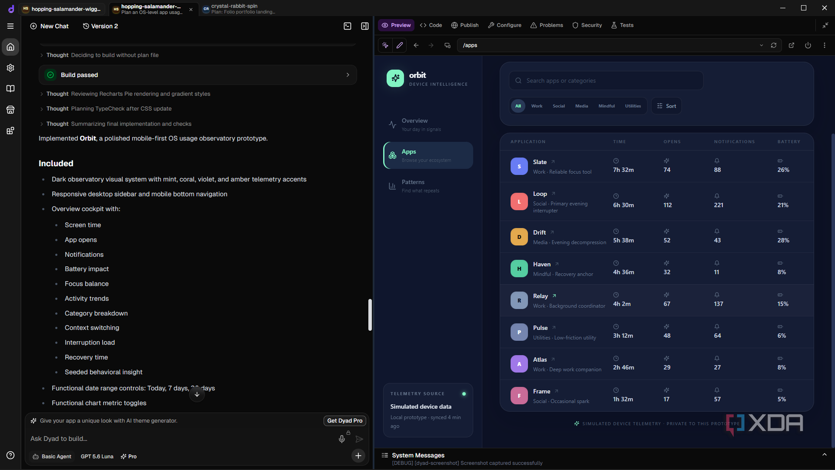The image size is (835, 470).
Task: Select the annotate pencil tool in preview toolbar
Action: [400, 45]
